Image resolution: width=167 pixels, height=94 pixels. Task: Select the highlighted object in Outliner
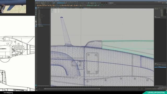(44, 25)
